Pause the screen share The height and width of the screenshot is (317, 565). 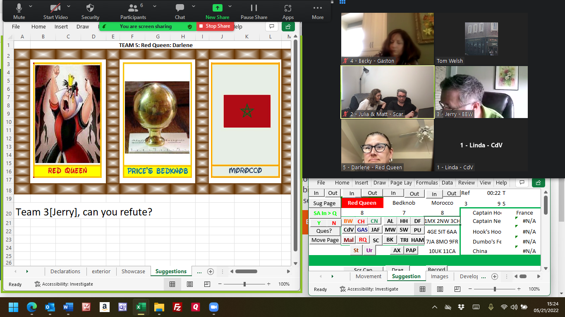click(254, 12)
